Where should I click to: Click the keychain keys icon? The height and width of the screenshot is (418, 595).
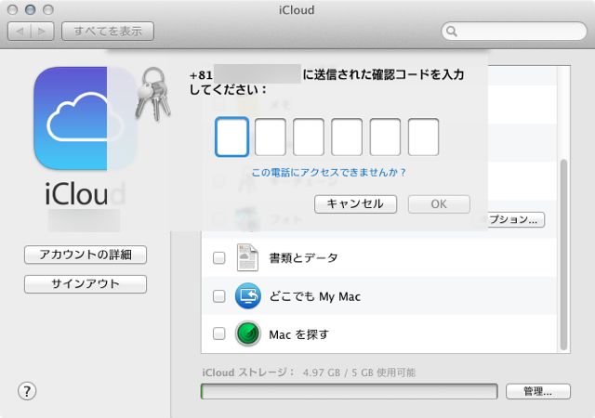click(x=152, y=94)
